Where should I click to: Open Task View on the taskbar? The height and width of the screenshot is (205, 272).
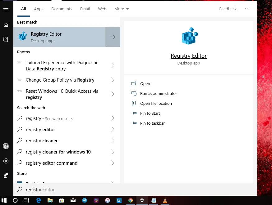point(26,200)
